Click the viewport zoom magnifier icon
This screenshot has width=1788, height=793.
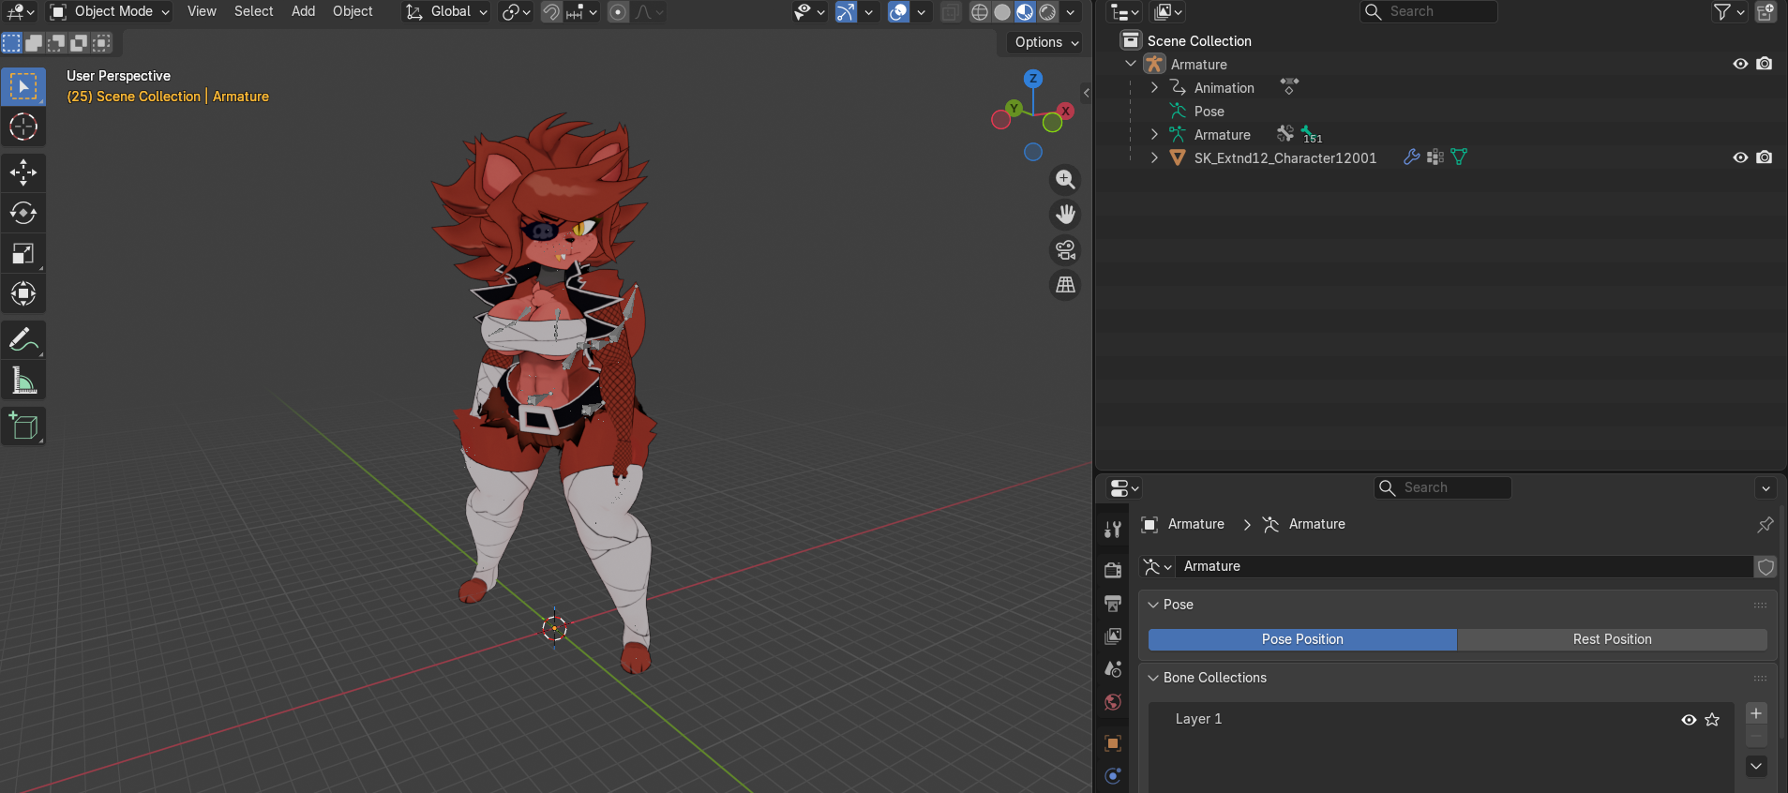click(1065, 179)
